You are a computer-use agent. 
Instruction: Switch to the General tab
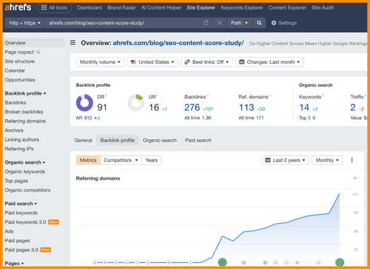(83, 140)
